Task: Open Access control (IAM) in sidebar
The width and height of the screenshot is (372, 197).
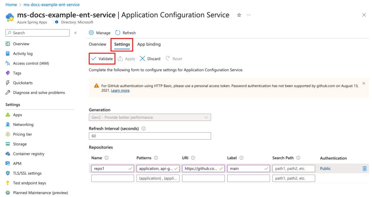Action: (x=31, y=63)
